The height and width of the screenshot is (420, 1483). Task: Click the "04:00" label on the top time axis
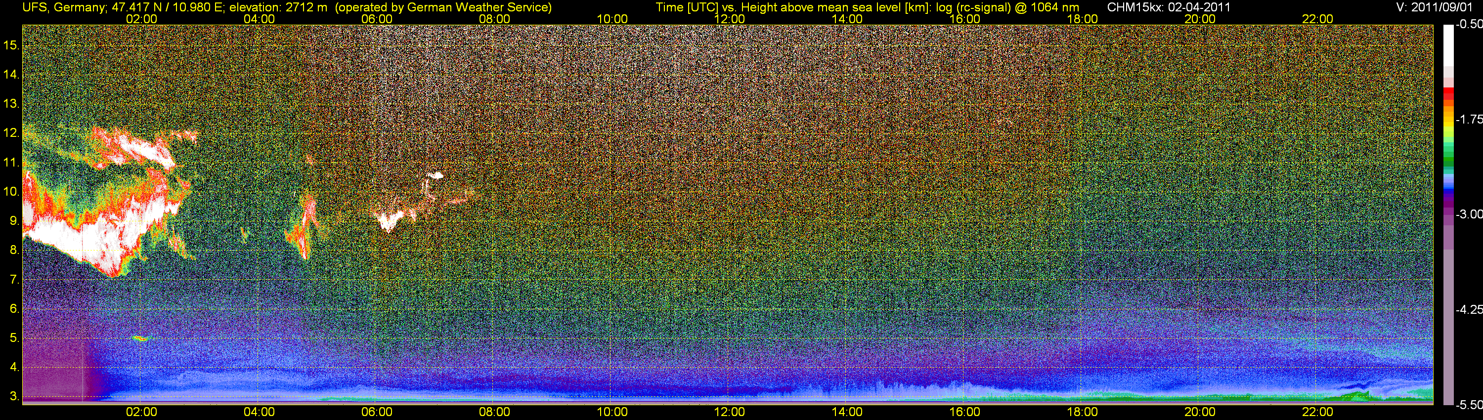tap(259, 19)
